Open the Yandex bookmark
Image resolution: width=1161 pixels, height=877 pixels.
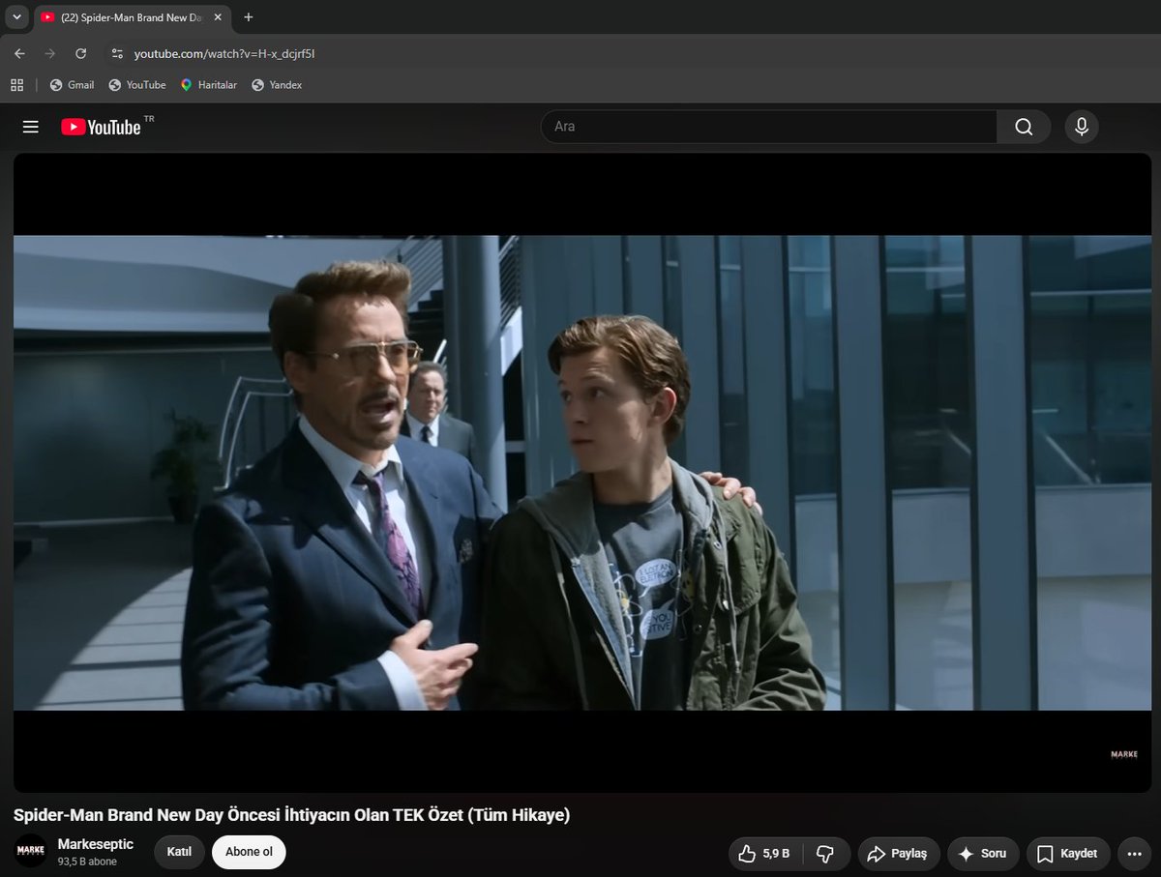point(277,85)
